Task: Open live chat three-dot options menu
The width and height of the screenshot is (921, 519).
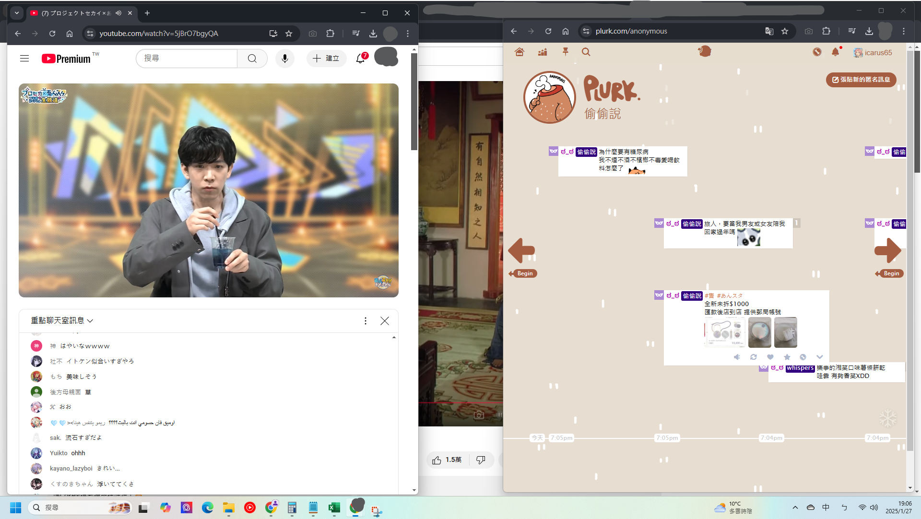Action: [x=366, y=321]
